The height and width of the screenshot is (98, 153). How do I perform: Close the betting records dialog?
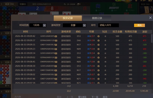(150, 18)
